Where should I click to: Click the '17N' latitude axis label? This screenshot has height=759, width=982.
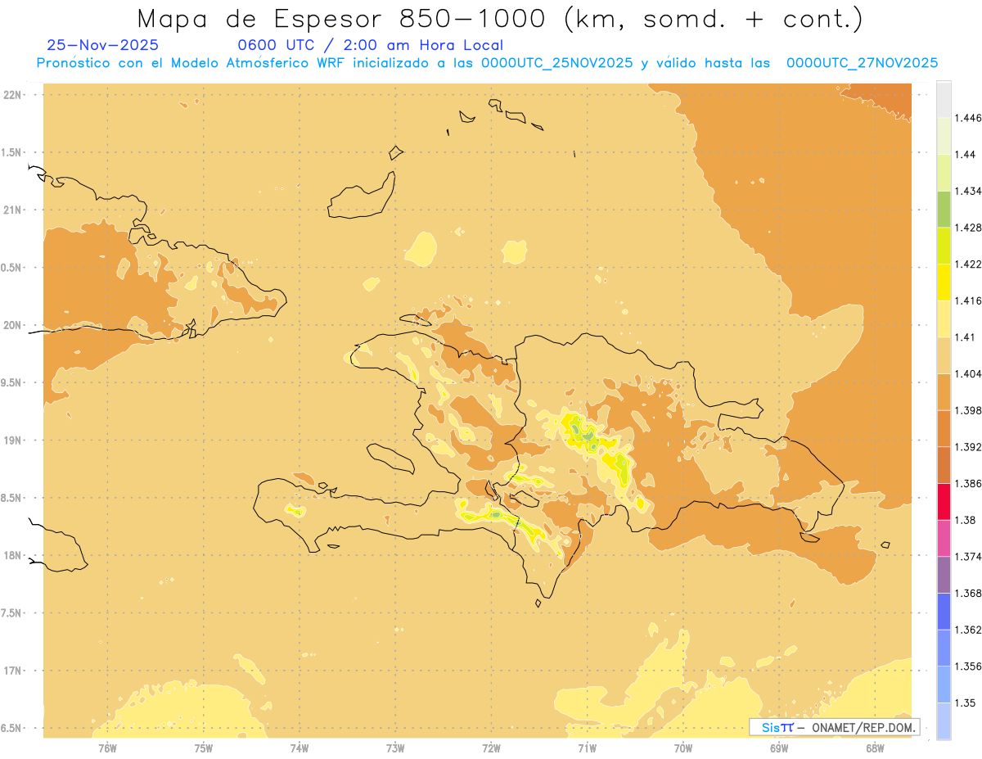click(x=13, y=671)
